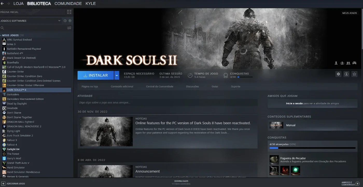
Task: Click Garry's Mod game icon
Action: [4, 158]
